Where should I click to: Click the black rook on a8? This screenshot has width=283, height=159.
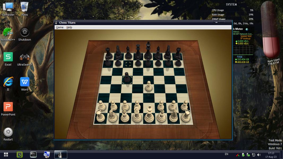108,54
